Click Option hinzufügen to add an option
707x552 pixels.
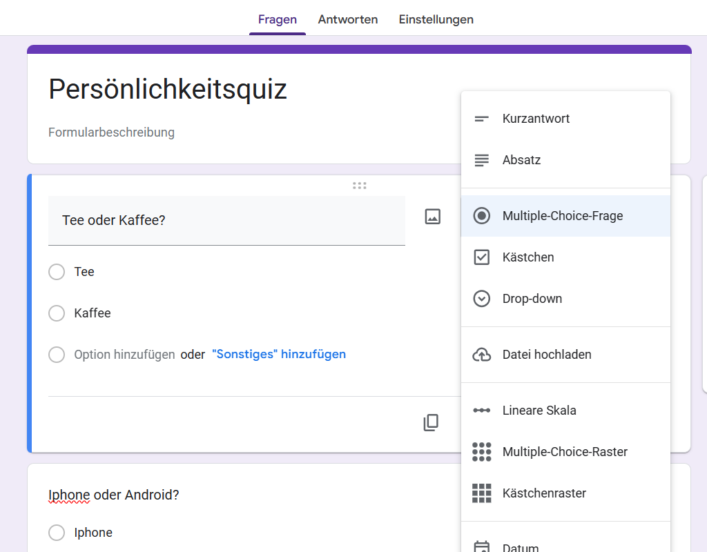click(124, 355)
